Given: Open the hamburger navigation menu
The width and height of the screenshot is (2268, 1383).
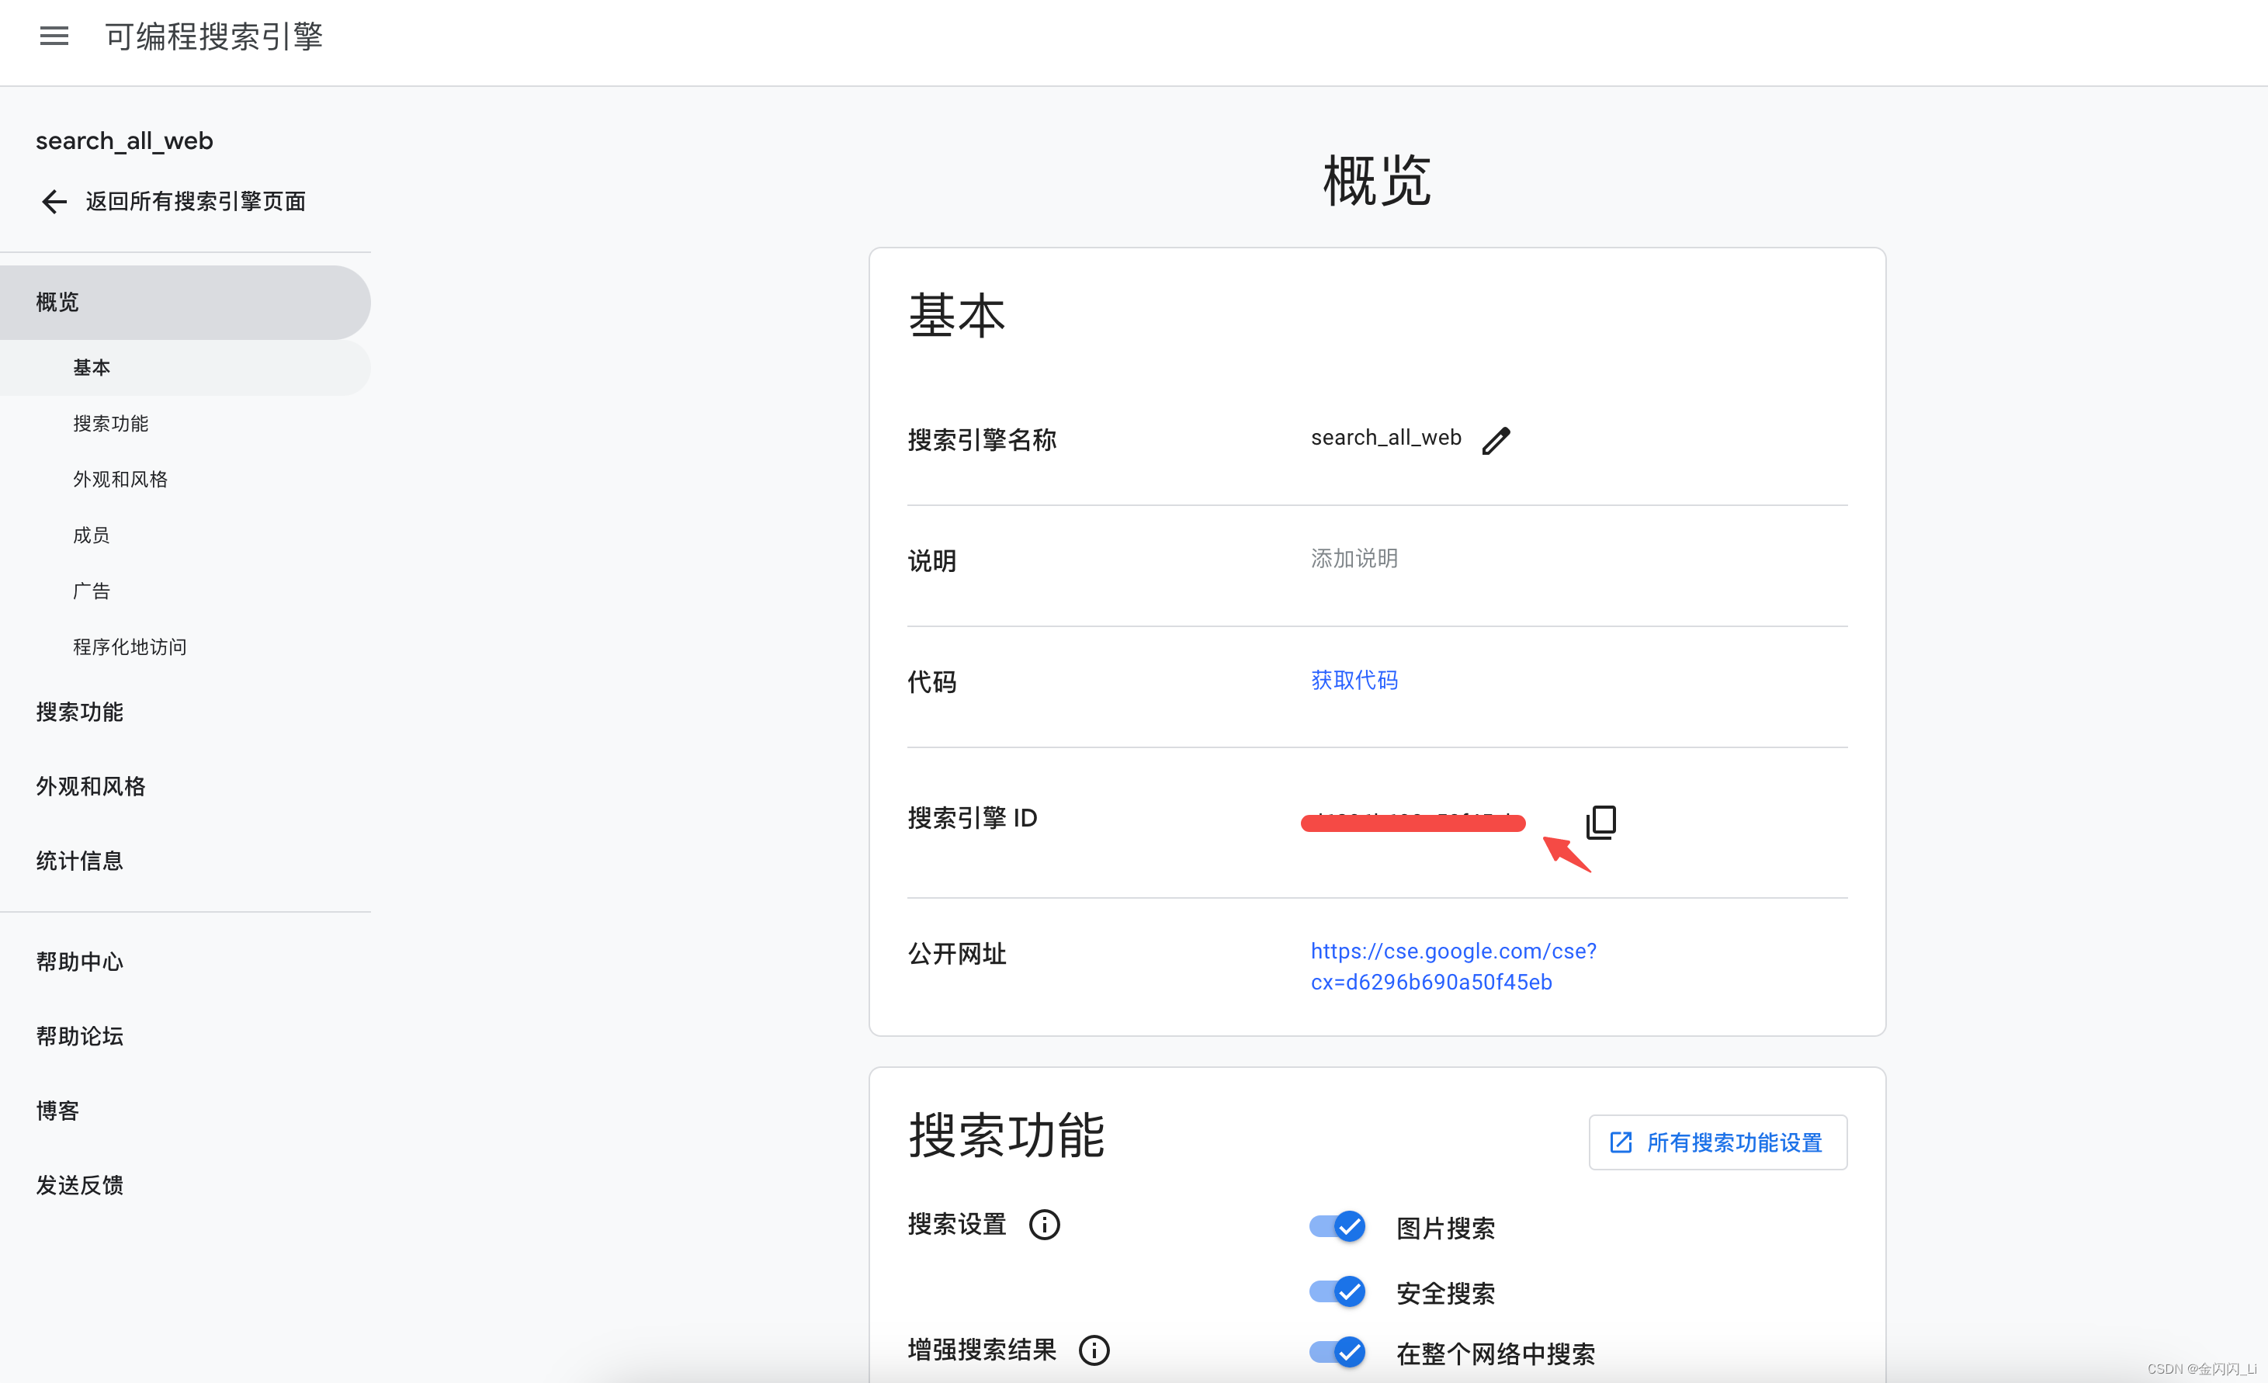Looking at the screenshot, I should click(54, 36).
